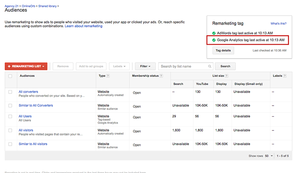Image resolution: width=296 pixels, height=173 pixels.
Task: Click the Search size 29 for All Users
Action: coord(174,116)
